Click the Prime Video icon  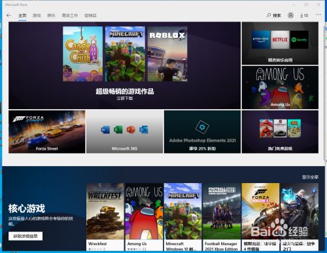point(260,40)
